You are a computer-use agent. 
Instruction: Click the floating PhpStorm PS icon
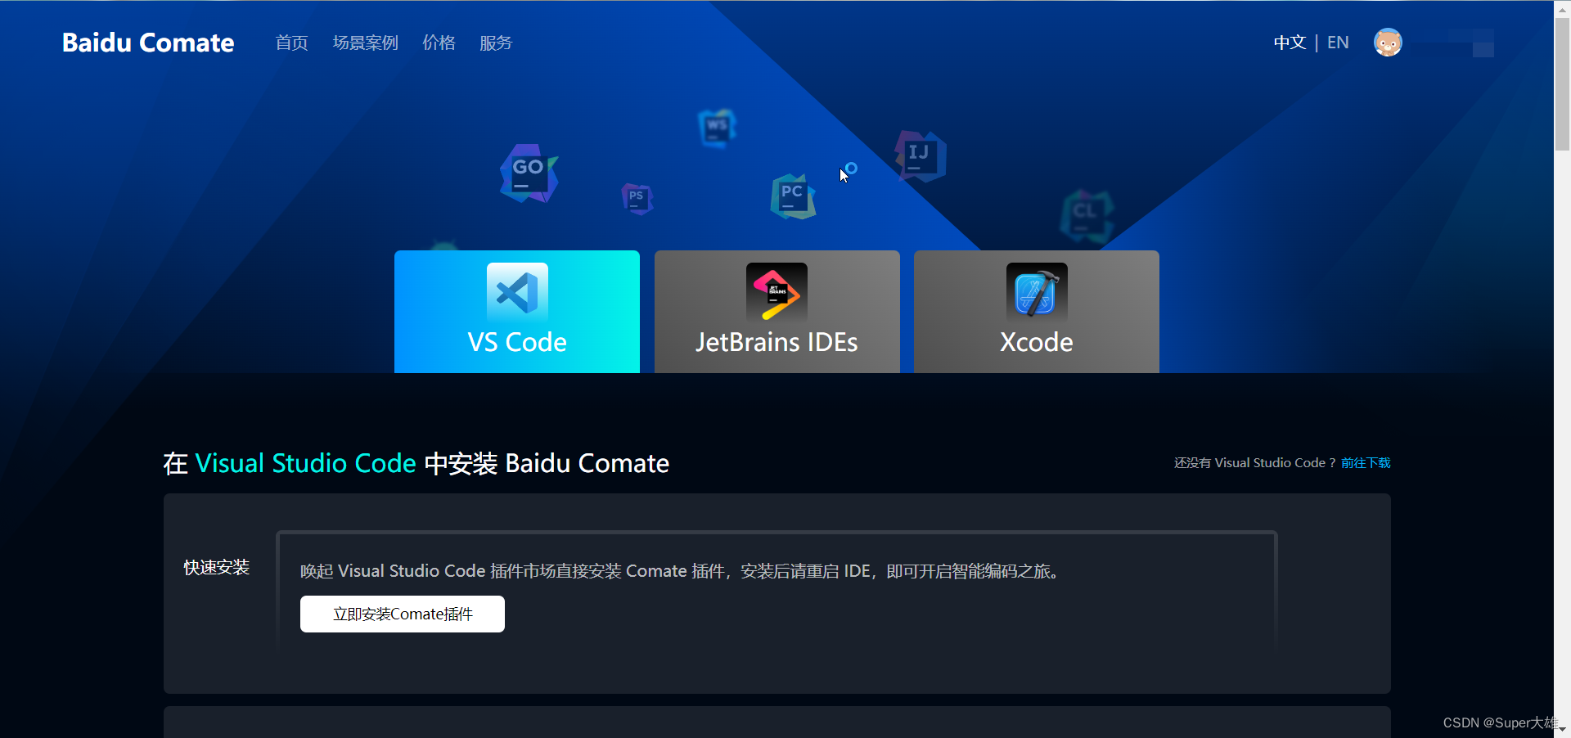tap(637, 199)
